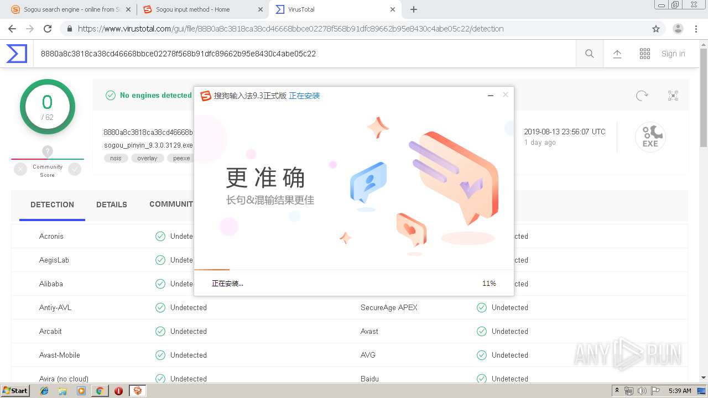Viewport: 708px width, 398px height.
Task: Click Undetected status for SecureAge APEX
Action: pyautogui.click(x=509, y=307)
